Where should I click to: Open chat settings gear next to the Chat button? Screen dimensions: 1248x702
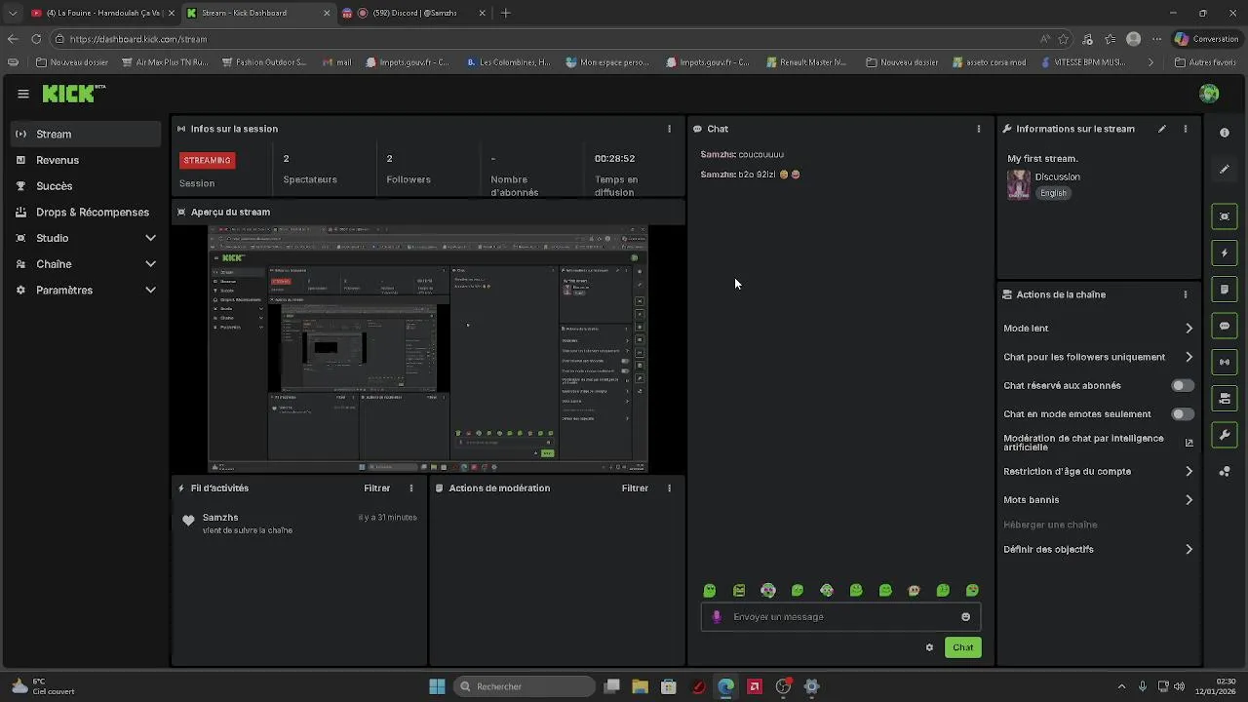[929, 647]
